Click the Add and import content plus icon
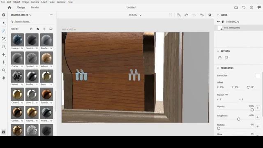 pos(4,15)
